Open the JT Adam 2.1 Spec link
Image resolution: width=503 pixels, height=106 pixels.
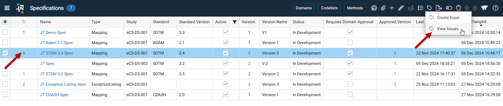[x=57, y=43]
